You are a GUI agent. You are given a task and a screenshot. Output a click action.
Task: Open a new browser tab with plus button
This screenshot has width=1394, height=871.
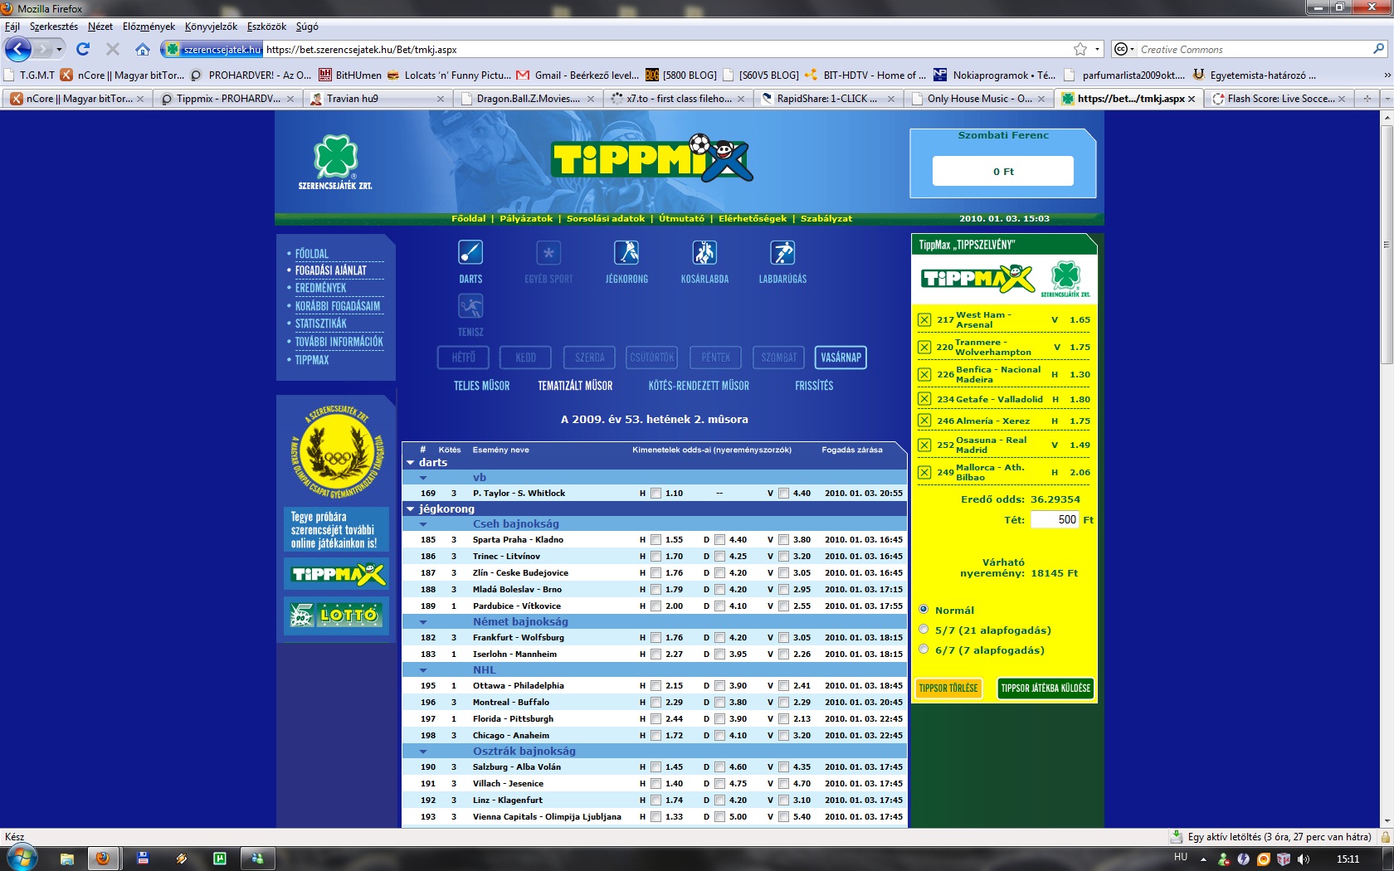(1367, 98)
